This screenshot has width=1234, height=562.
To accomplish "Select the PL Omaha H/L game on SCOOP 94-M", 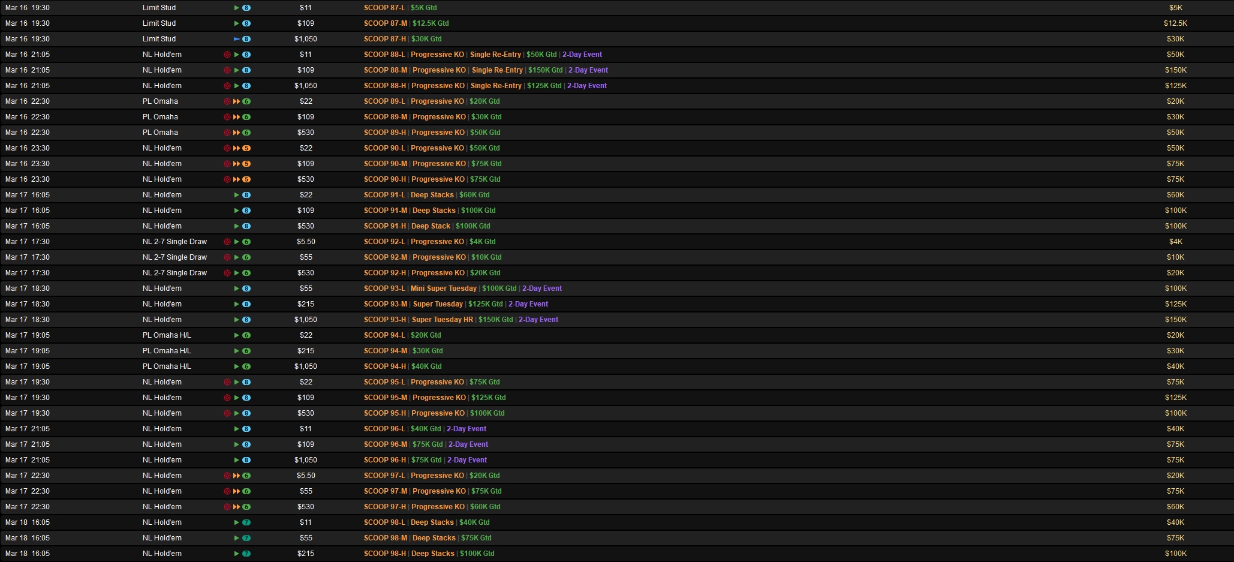I will (167, 351).
